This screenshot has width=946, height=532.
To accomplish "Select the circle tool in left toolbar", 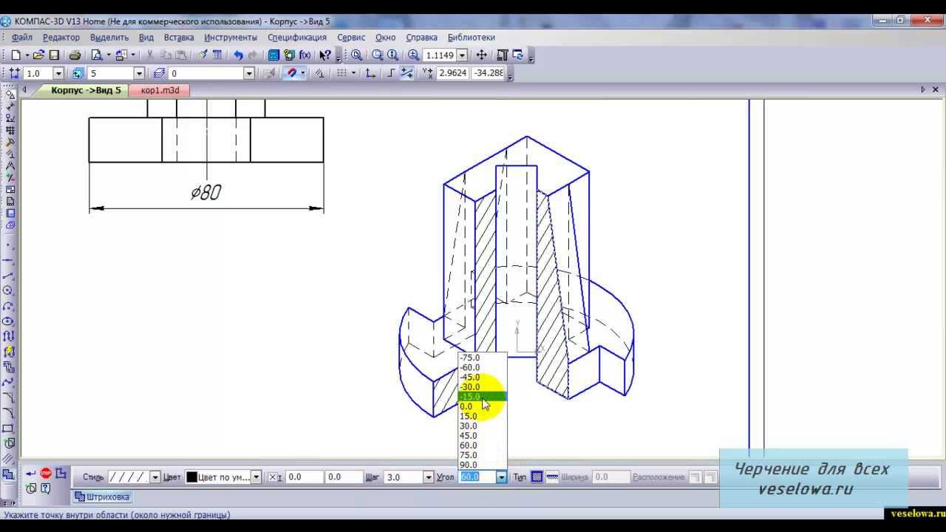I will click(10, 291).
